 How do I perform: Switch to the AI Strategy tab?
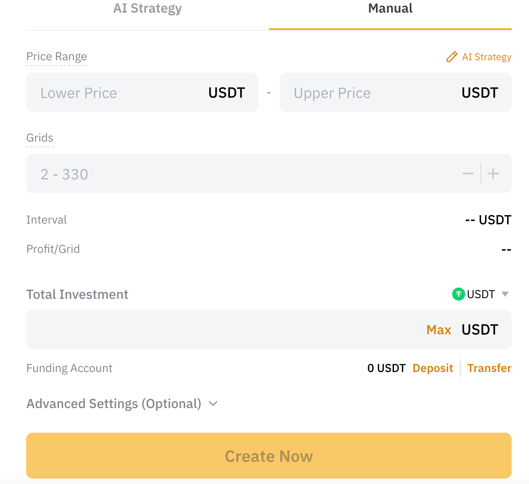pos(147,9)
